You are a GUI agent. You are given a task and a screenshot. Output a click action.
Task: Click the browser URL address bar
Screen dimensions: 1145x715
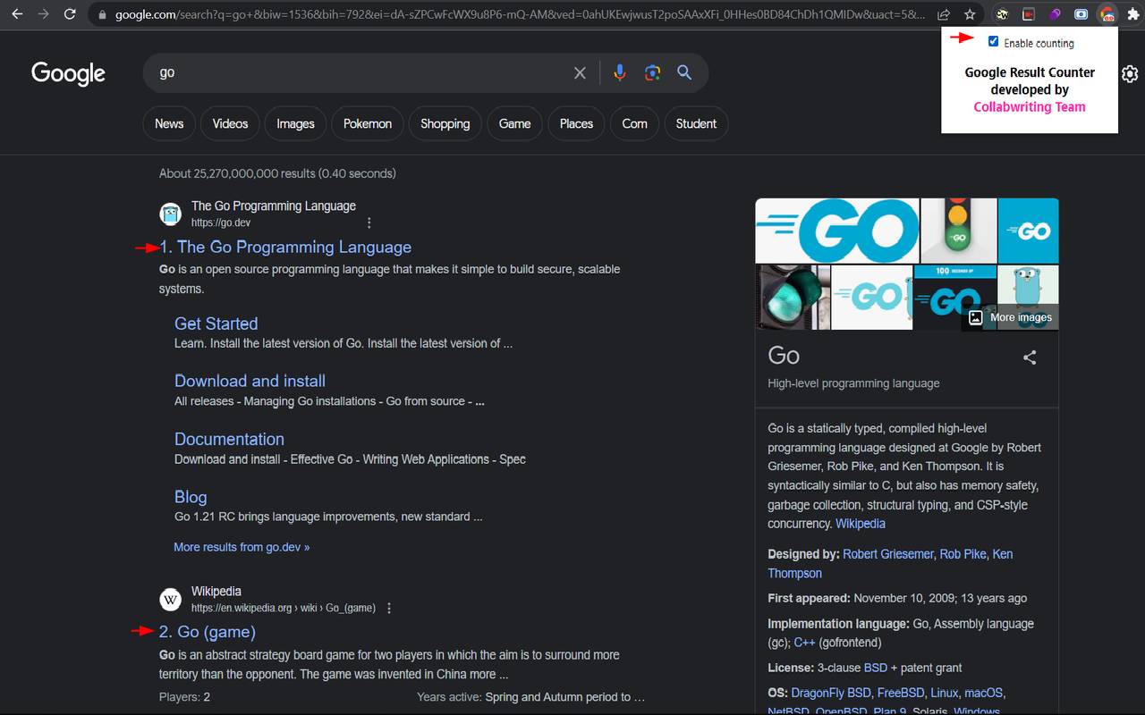[519, 14]
